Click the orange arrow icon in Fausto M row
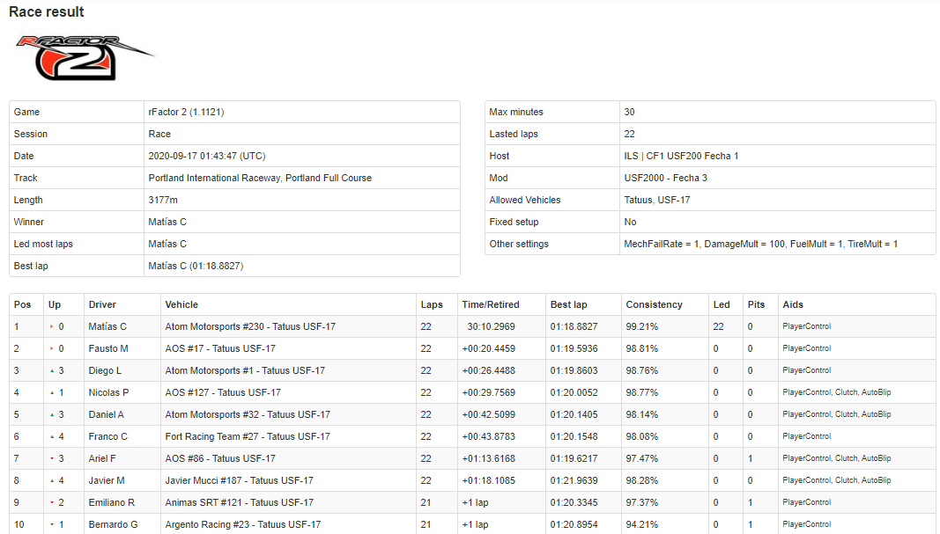 pos(52,348)
